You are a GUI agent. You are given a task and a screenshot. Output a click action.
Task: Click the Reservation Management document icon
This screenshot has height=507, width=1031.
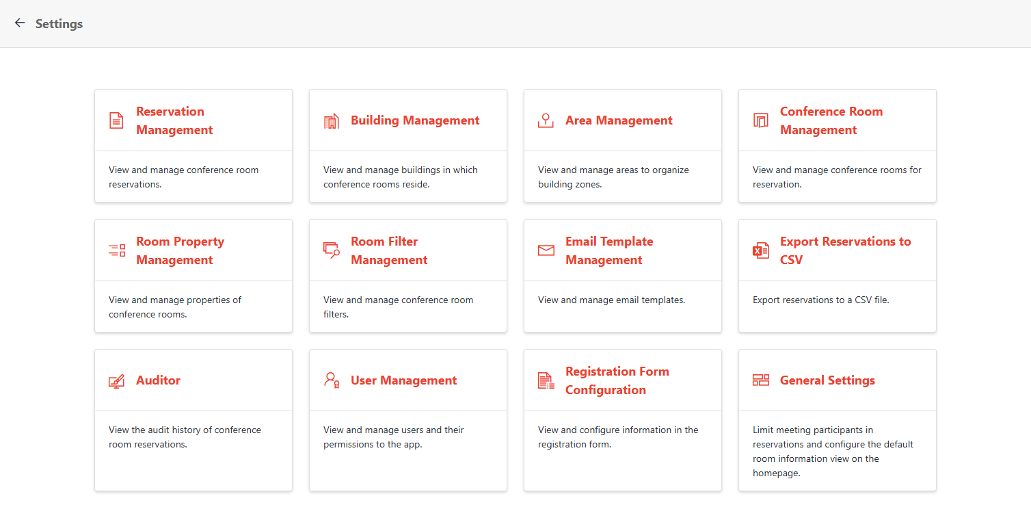(116, 120)
